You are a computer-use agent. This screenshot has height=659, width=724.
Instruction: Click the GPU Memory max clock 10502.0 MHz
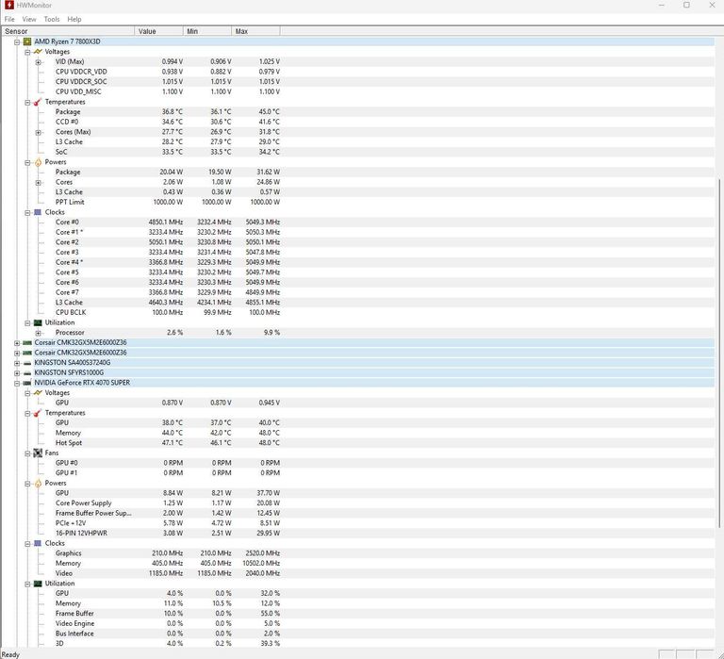point(261,564)
